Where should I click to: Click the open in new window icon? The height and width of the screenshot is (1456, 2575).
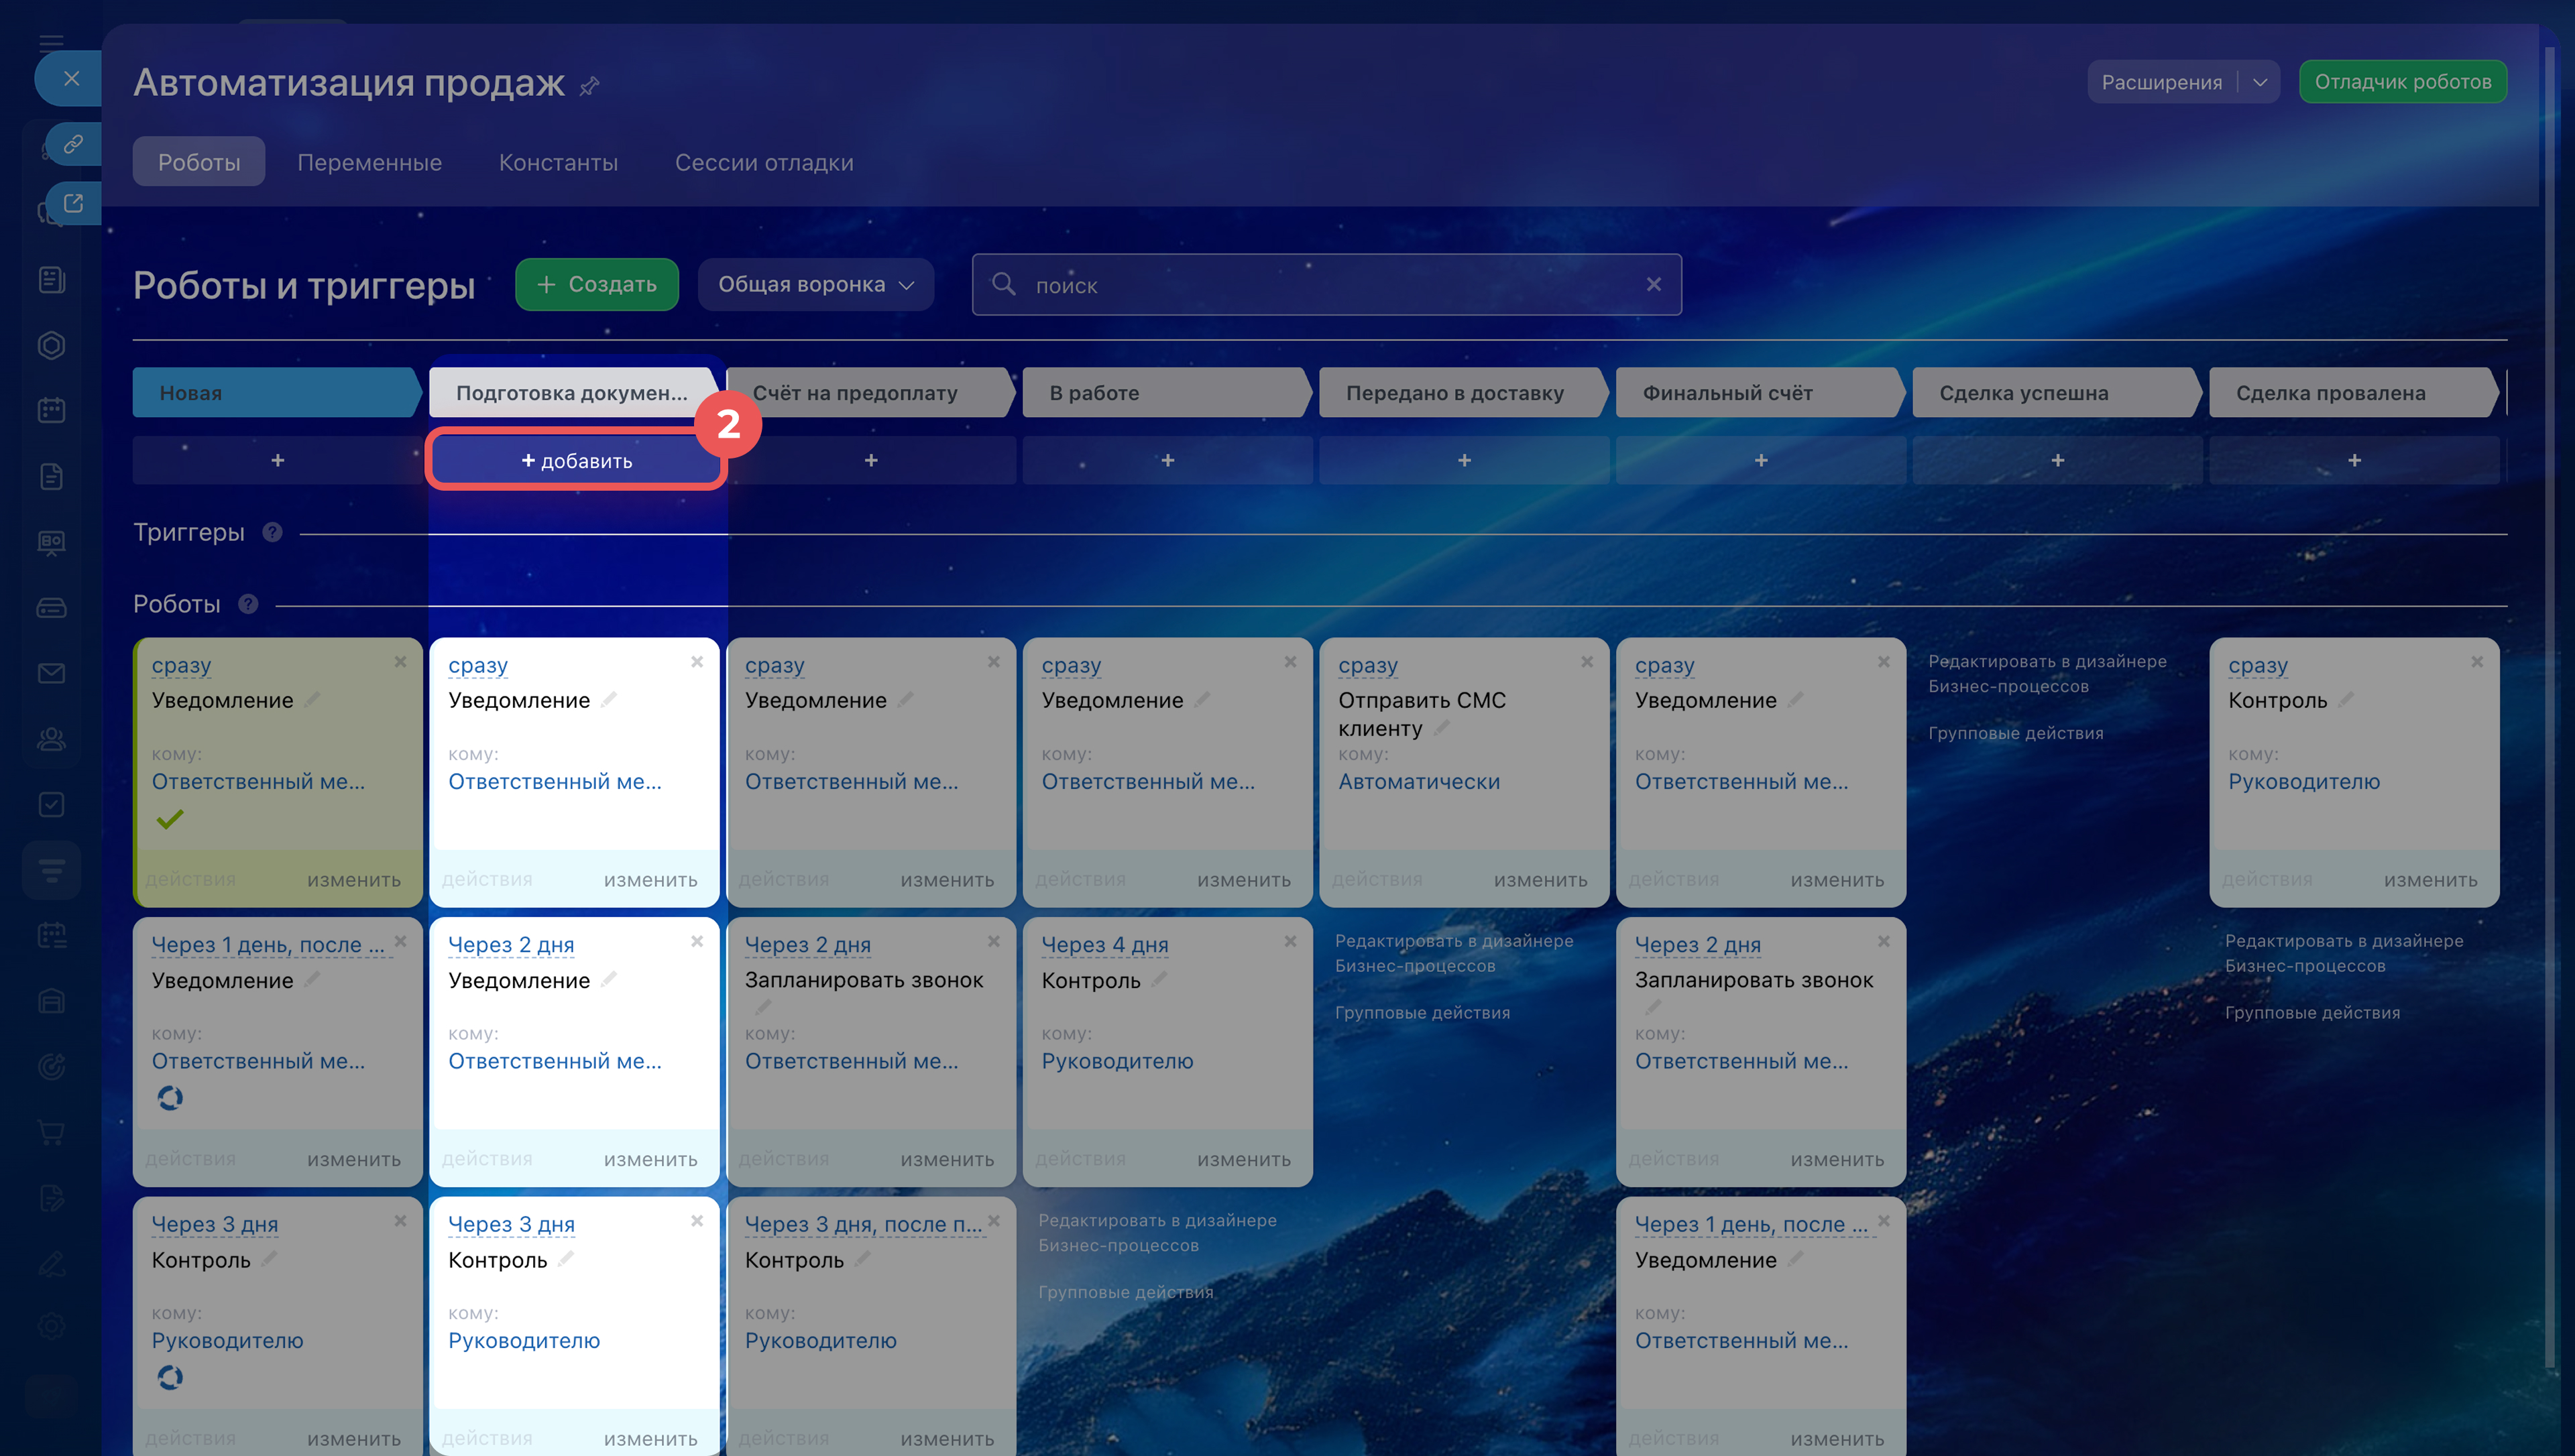[x=73, y=203]
